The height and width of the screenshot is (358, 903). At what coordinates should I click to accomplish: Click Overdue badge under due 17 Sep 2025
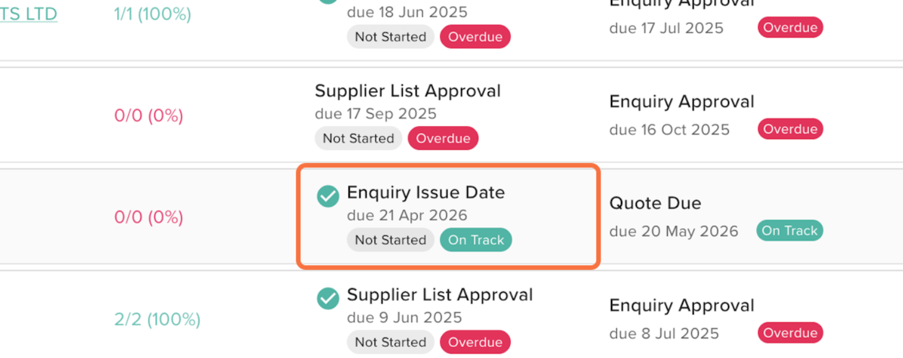(x=443, y=138)
